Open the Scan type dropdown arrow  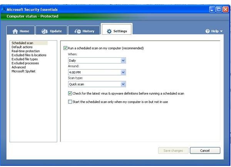(x=123, y=84)
